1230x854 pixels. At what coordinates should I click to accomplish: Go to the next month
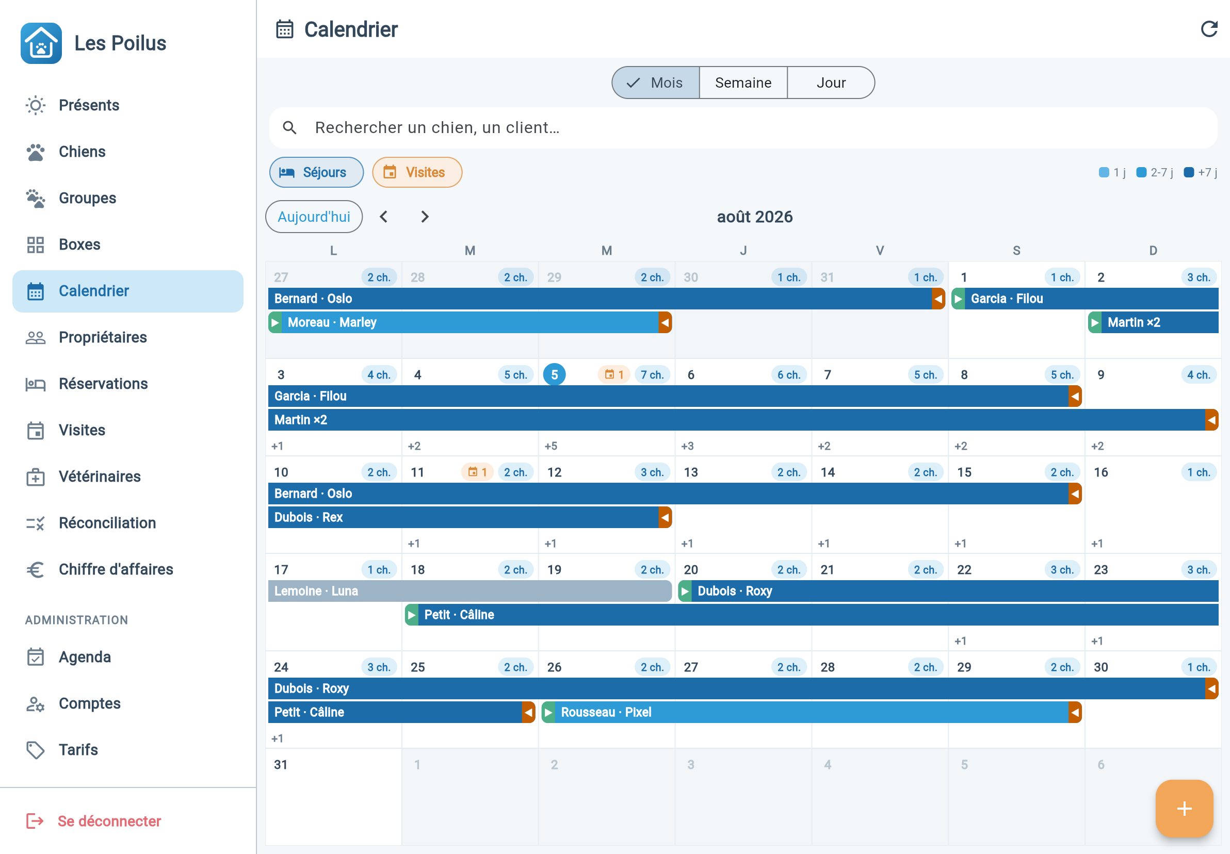425,217
